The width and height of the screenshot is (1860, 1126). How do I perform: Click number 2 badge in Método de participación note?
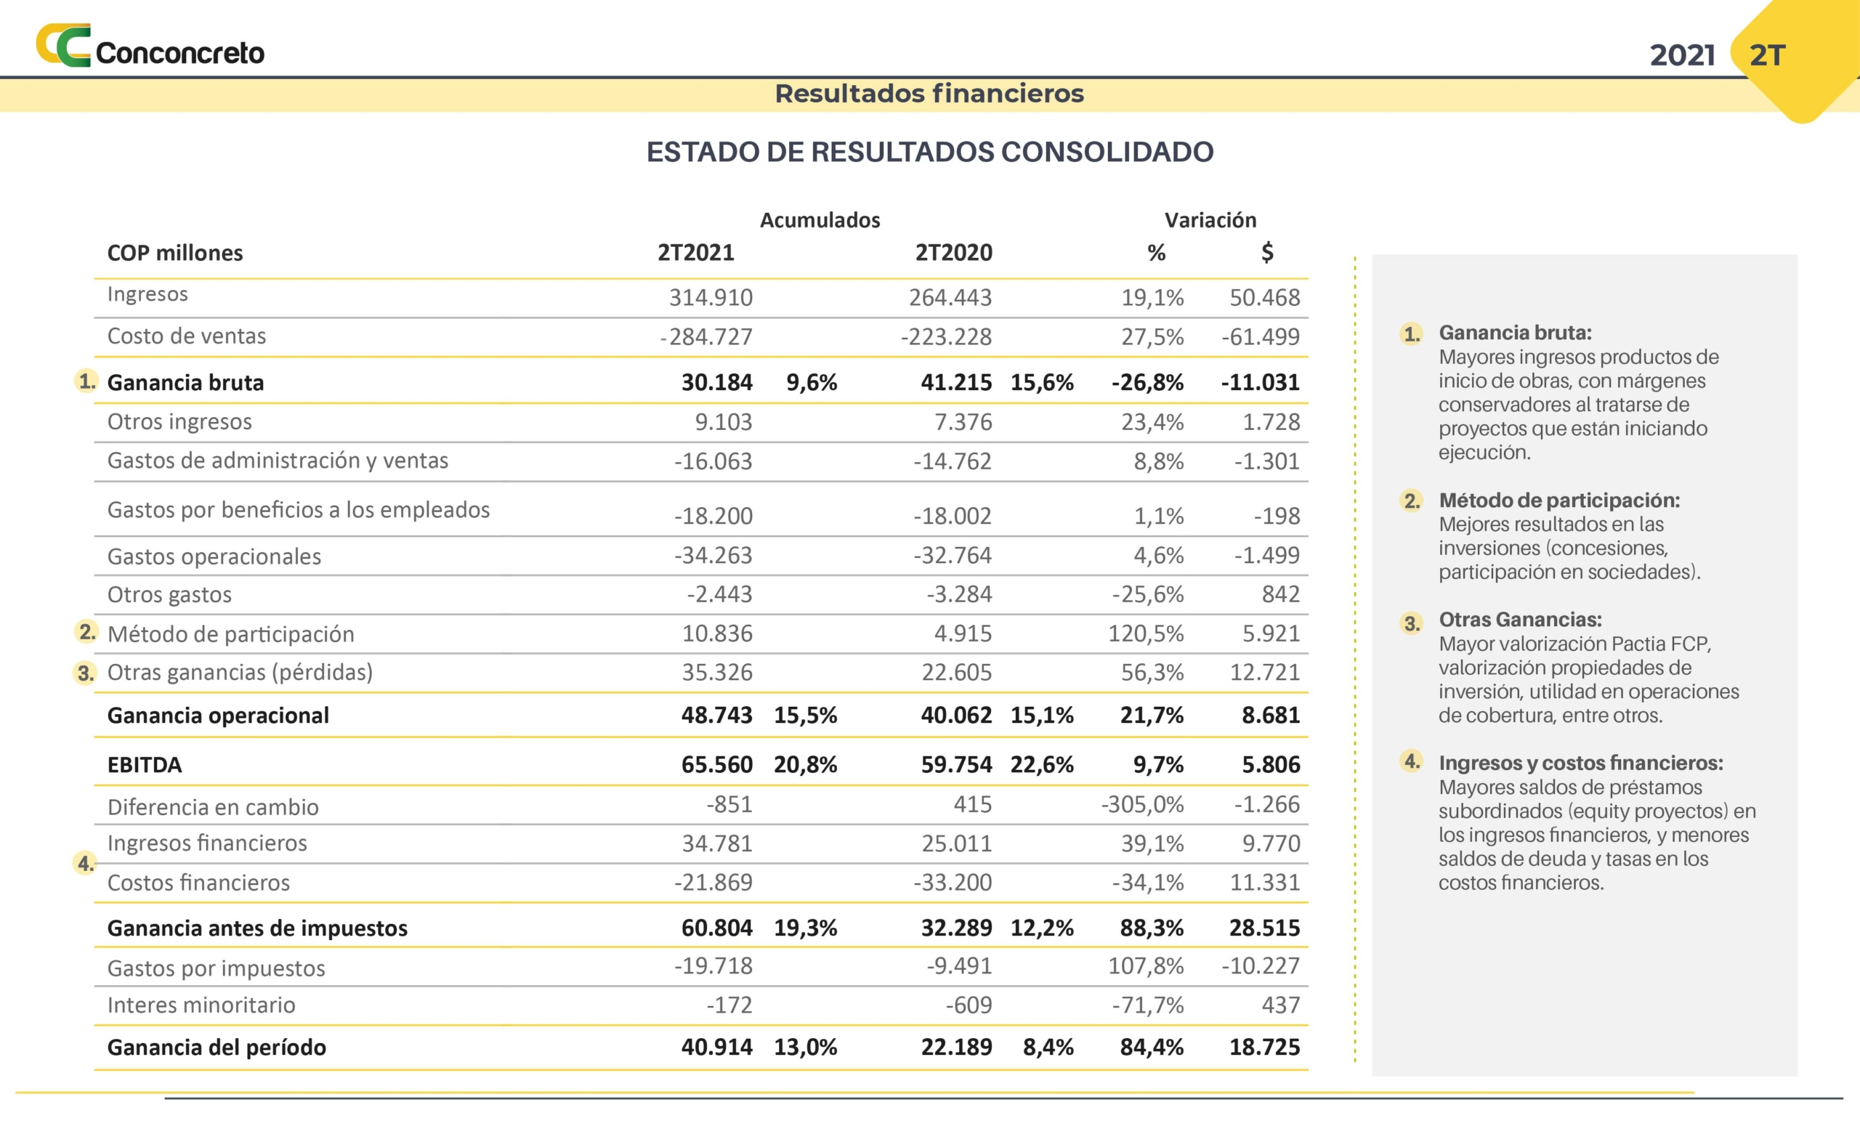tap(1411, 501)
